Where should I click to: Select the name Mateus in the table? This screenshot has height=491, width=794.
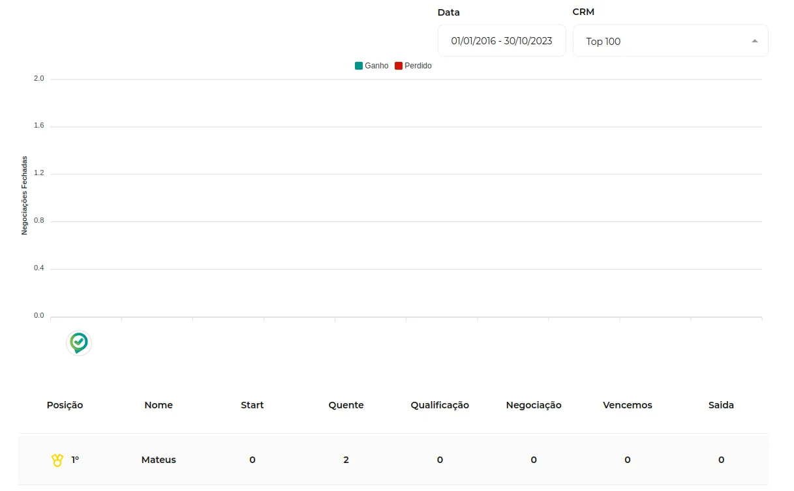click(159, 460)
